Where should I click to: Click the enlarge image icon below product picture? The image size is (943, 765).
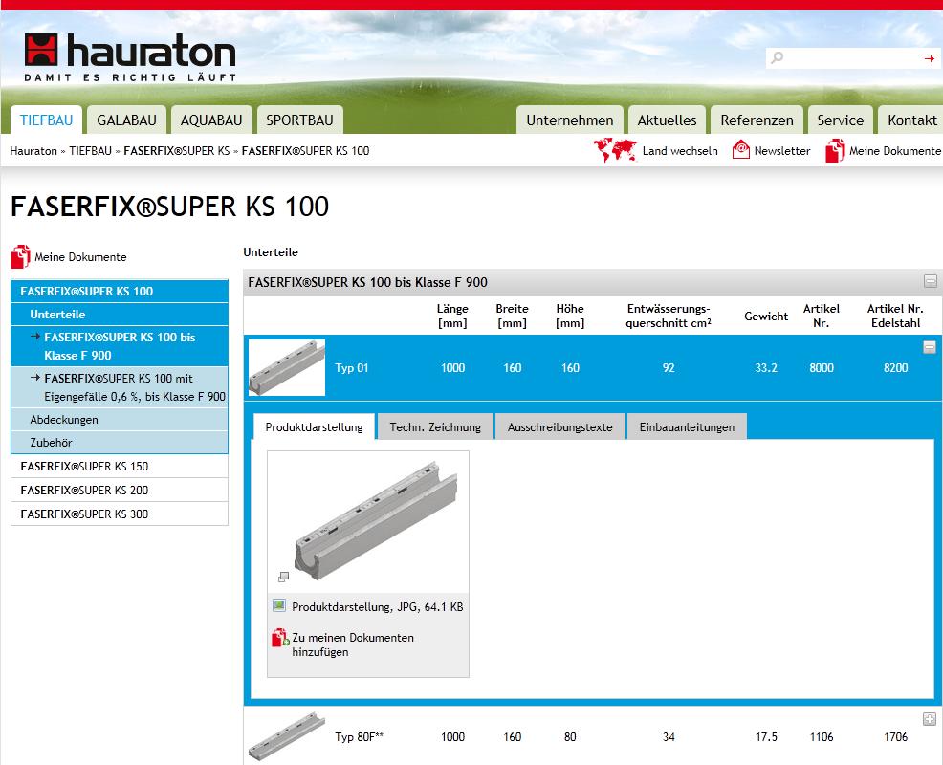coord(283,577)
